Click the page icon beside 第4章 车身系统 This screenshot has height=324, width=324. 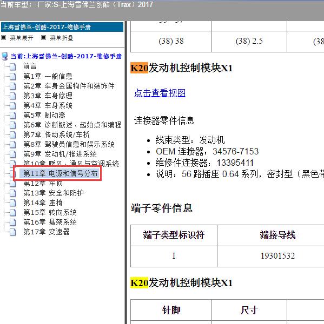[13, 105]
